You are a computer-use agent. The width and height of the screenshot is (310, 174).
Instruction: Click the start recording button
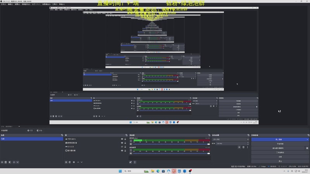pos(280,144)
